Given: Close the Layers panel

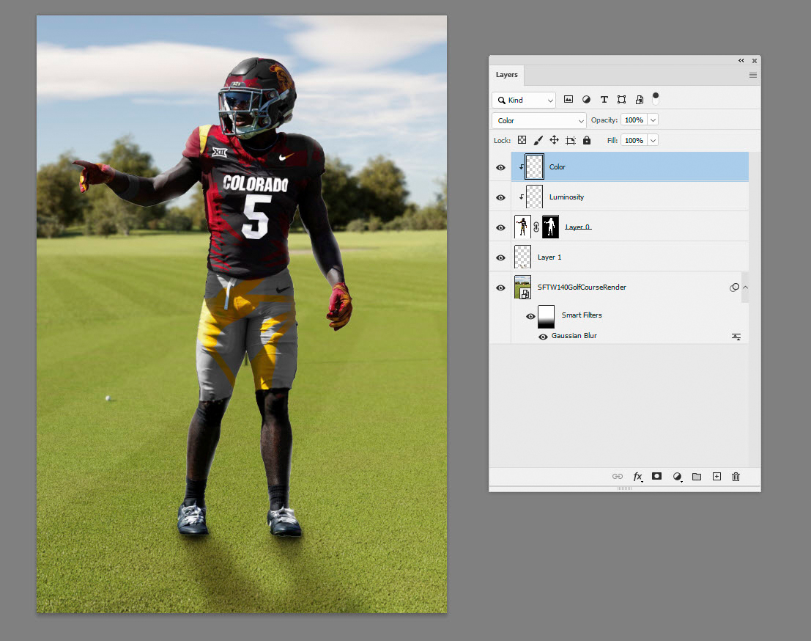Looking at the screenshot, I should pyautogui.click(x=755, y=61).
